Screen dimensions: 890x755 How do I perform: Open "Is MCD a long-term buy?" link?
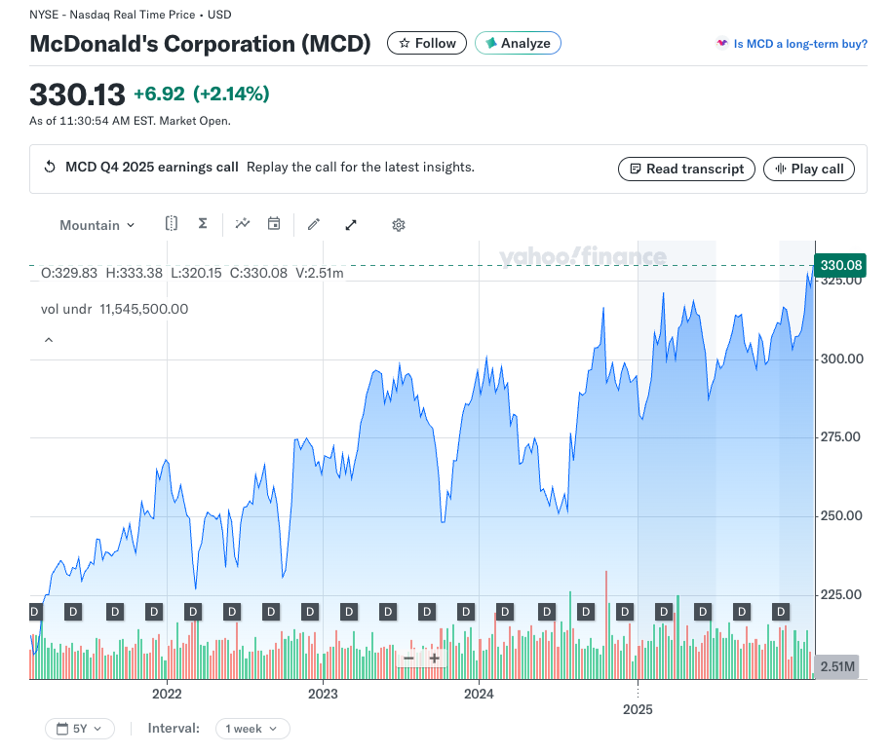click(792, 44)
